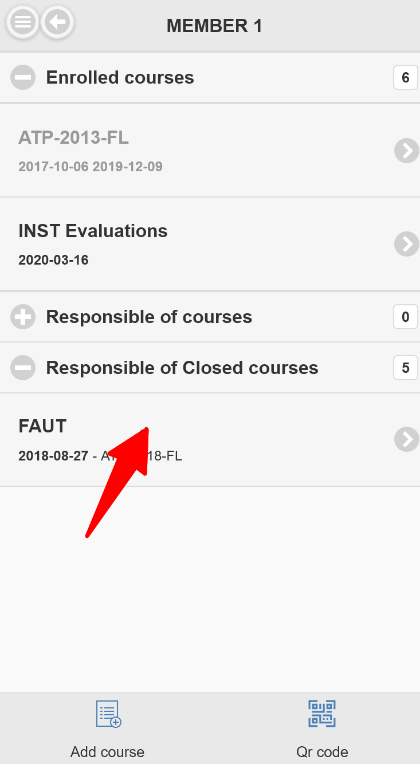
Task: Tap the Qr code icon
Action: click(x=322, y=714)
